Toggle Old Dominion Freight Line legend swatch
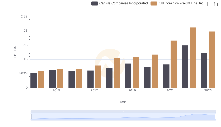 (154, 4)
